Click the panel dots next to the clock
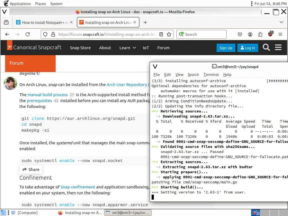 252,3
